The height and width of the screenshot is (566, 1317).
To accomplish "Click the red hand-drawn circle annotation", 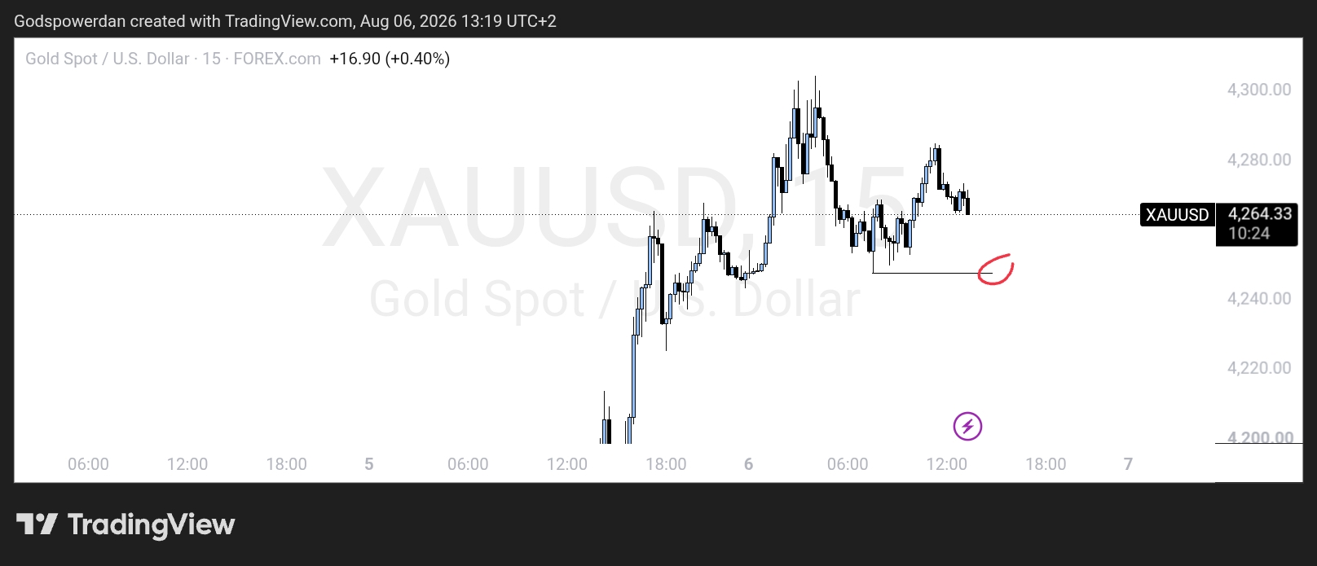I will coord(995,270).
